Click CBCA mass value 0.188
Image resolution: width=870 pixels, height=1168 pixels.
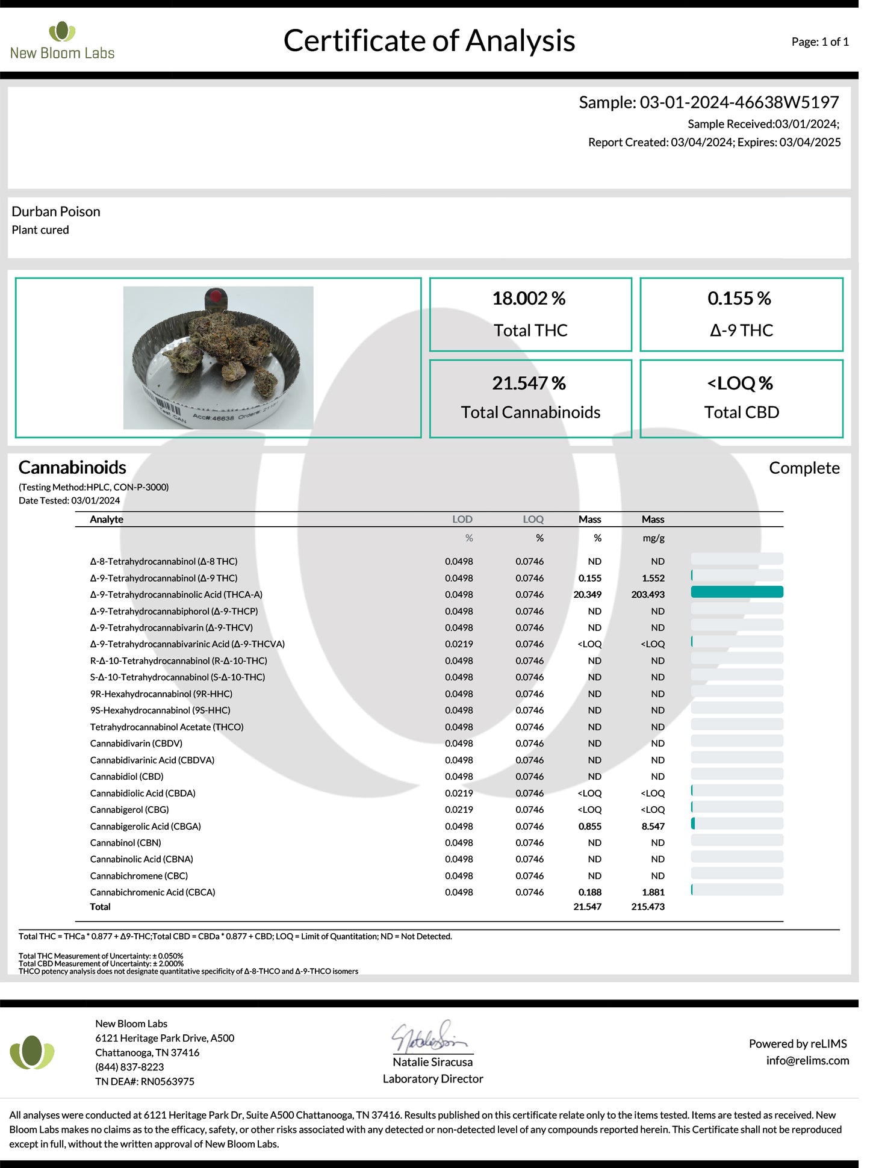[590, 892]
